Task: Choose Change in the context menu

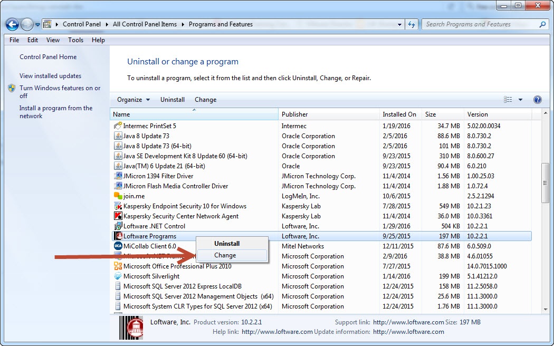Action: click(232, 255)
